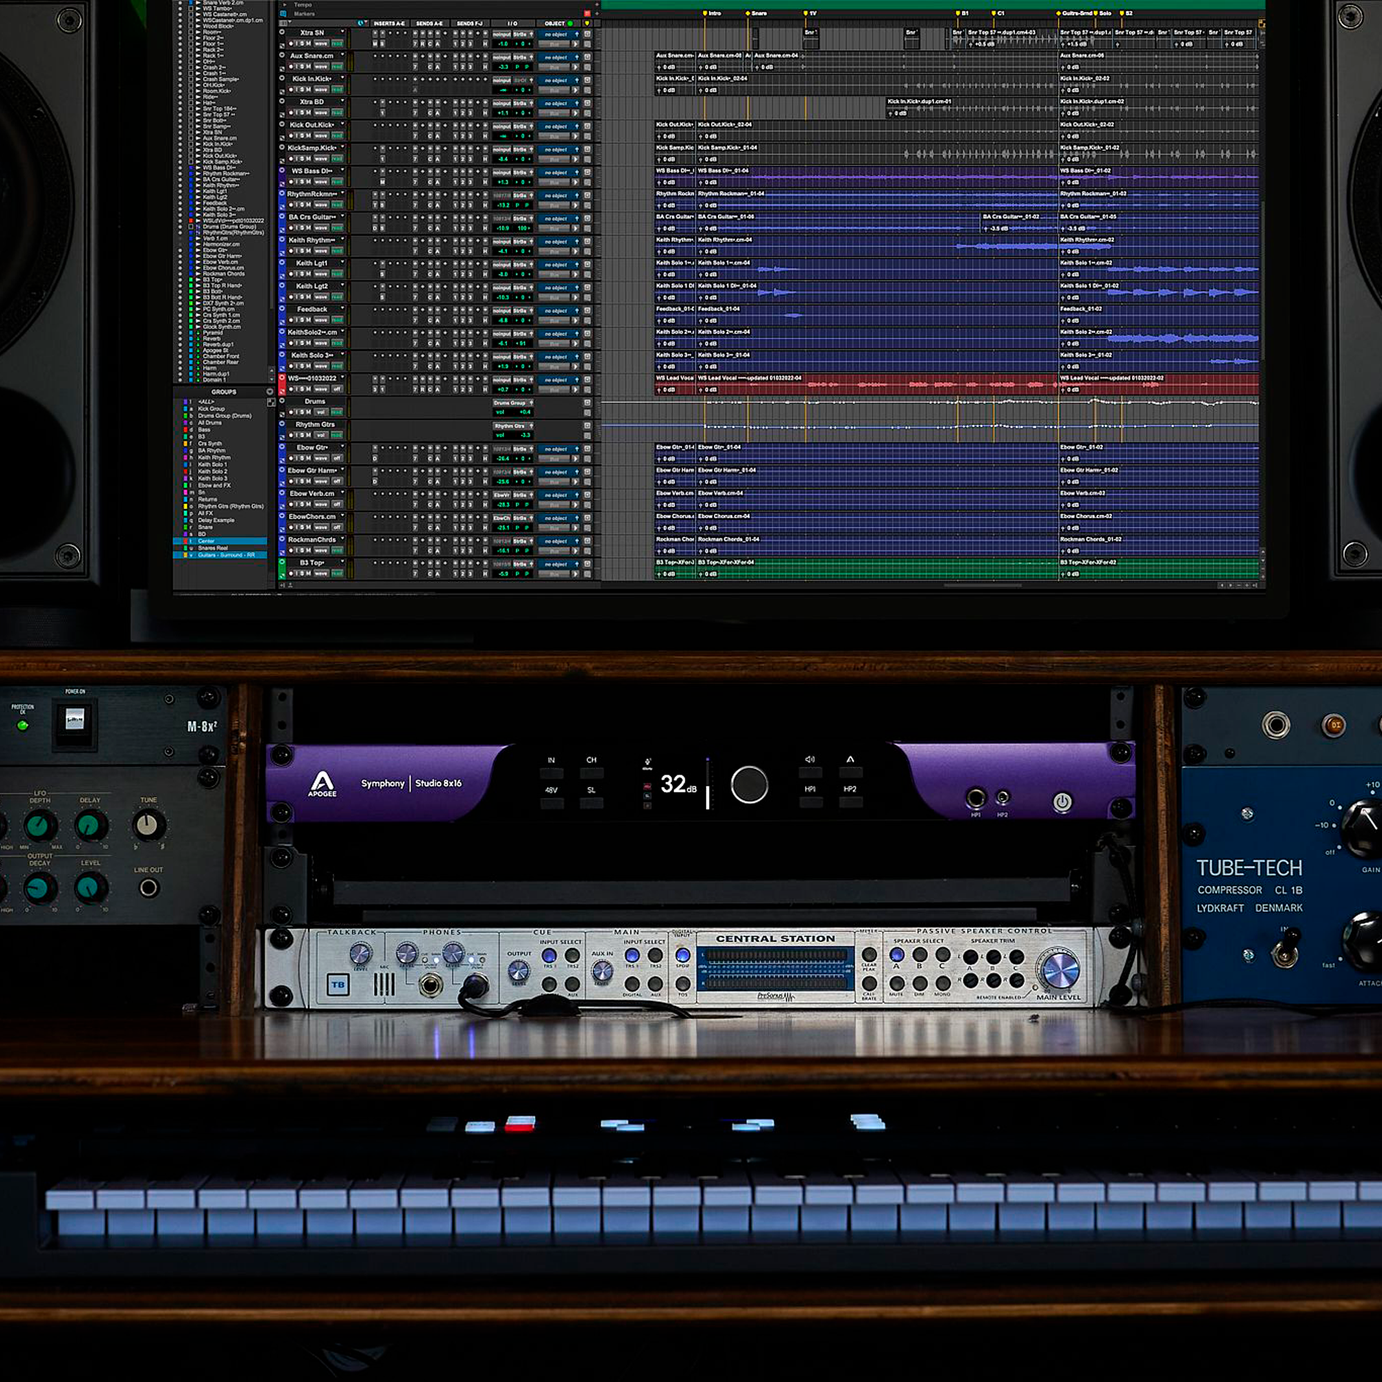
Task: Solo the Feedback track
Action: click(x=302, y=320)
